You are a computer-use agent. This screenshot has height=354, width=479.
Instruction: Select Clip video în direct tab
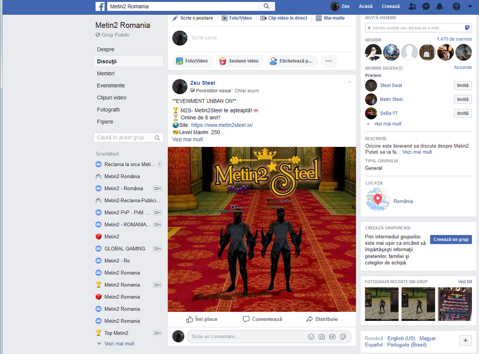(x=284, y=18)
